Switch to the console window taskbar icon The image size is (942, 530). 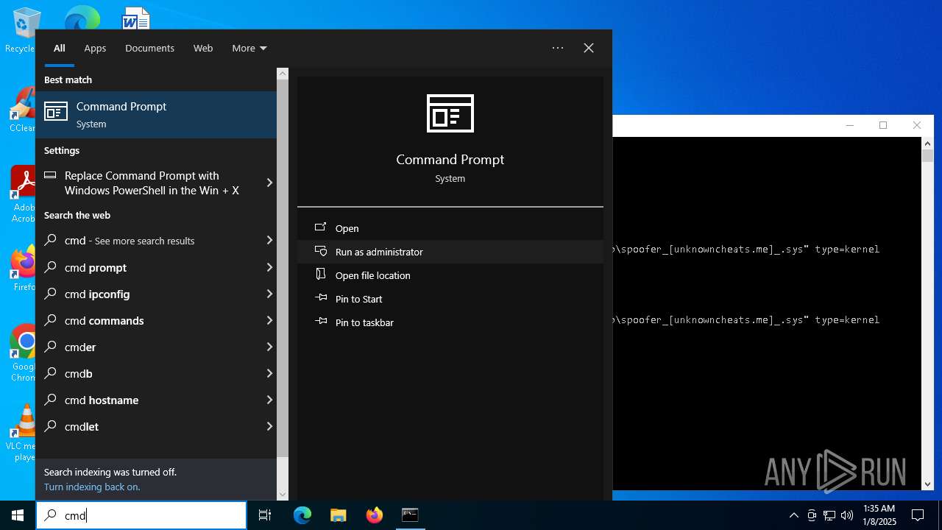pyautogui.click(x=410, y=515)
